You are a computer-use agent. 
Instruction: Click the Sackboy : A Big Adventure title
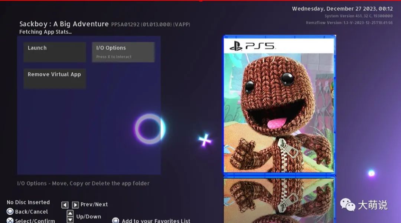[x=64, y=24]
